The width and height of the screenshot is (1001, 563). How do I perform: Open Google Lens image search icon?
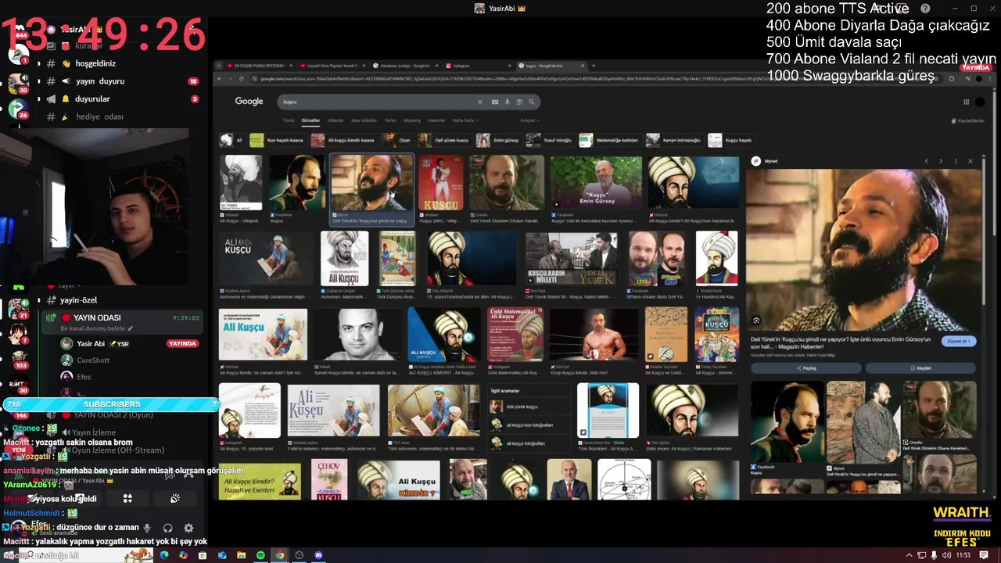point(518,102)
